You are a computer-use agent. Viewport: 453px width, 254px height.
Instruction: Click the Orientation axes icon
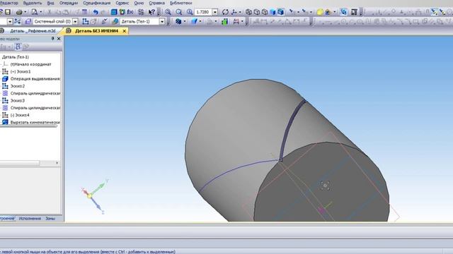[x=234, y=12]
